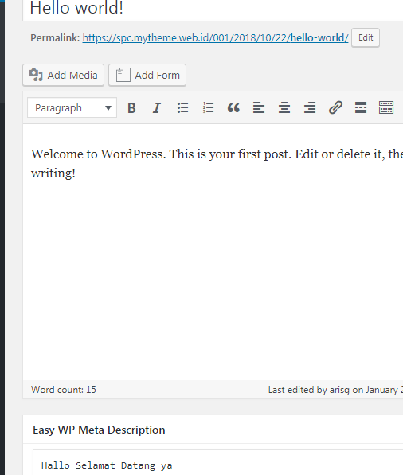
Task: Click the Word count: 15 status text
Action: [64, 390]
